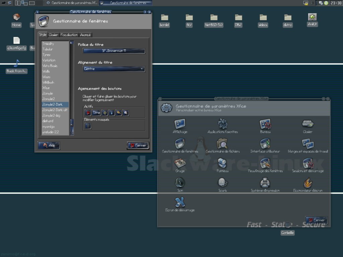343x257 pixels.
Task: Click the Aide button
Action: 49,145
